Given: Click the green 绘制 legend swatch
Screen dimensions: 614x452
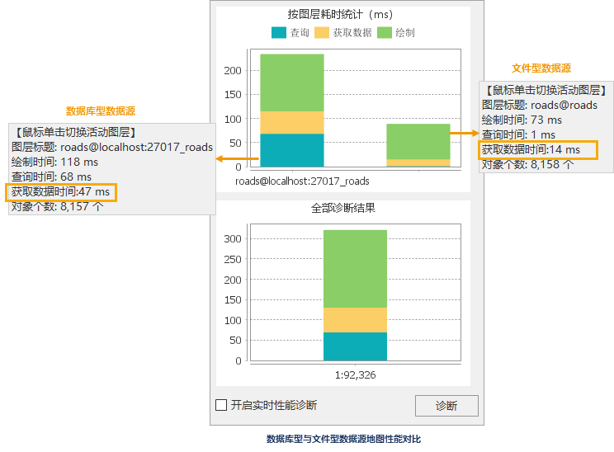Looking at the screenshot, I should [385, 33].
